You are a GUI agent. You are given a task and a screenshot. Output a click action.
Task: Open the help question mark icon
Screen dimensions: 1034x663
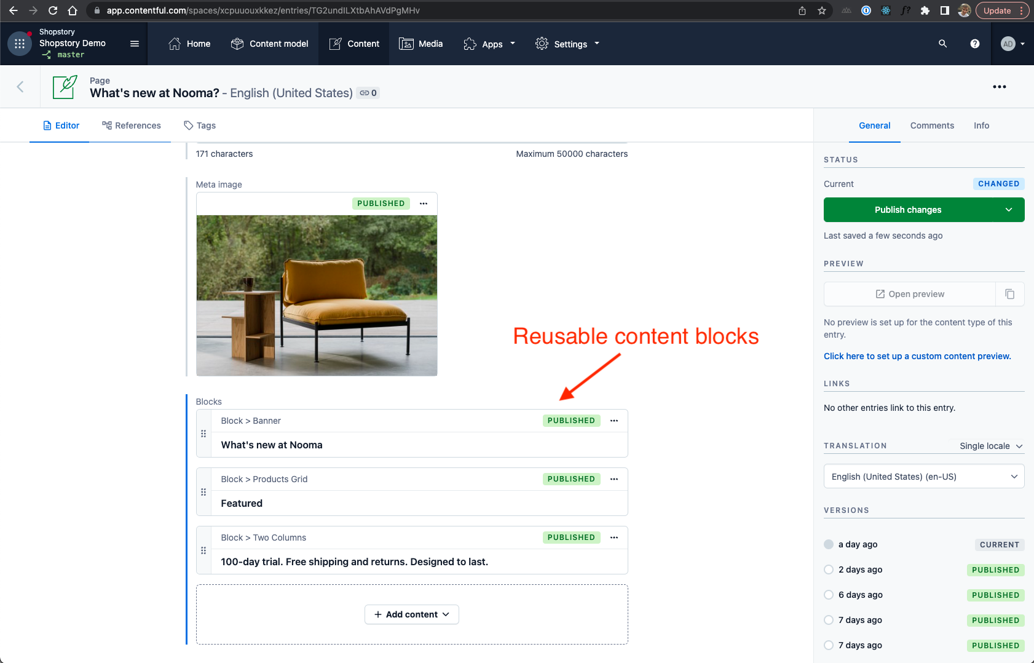coord(975,44)
